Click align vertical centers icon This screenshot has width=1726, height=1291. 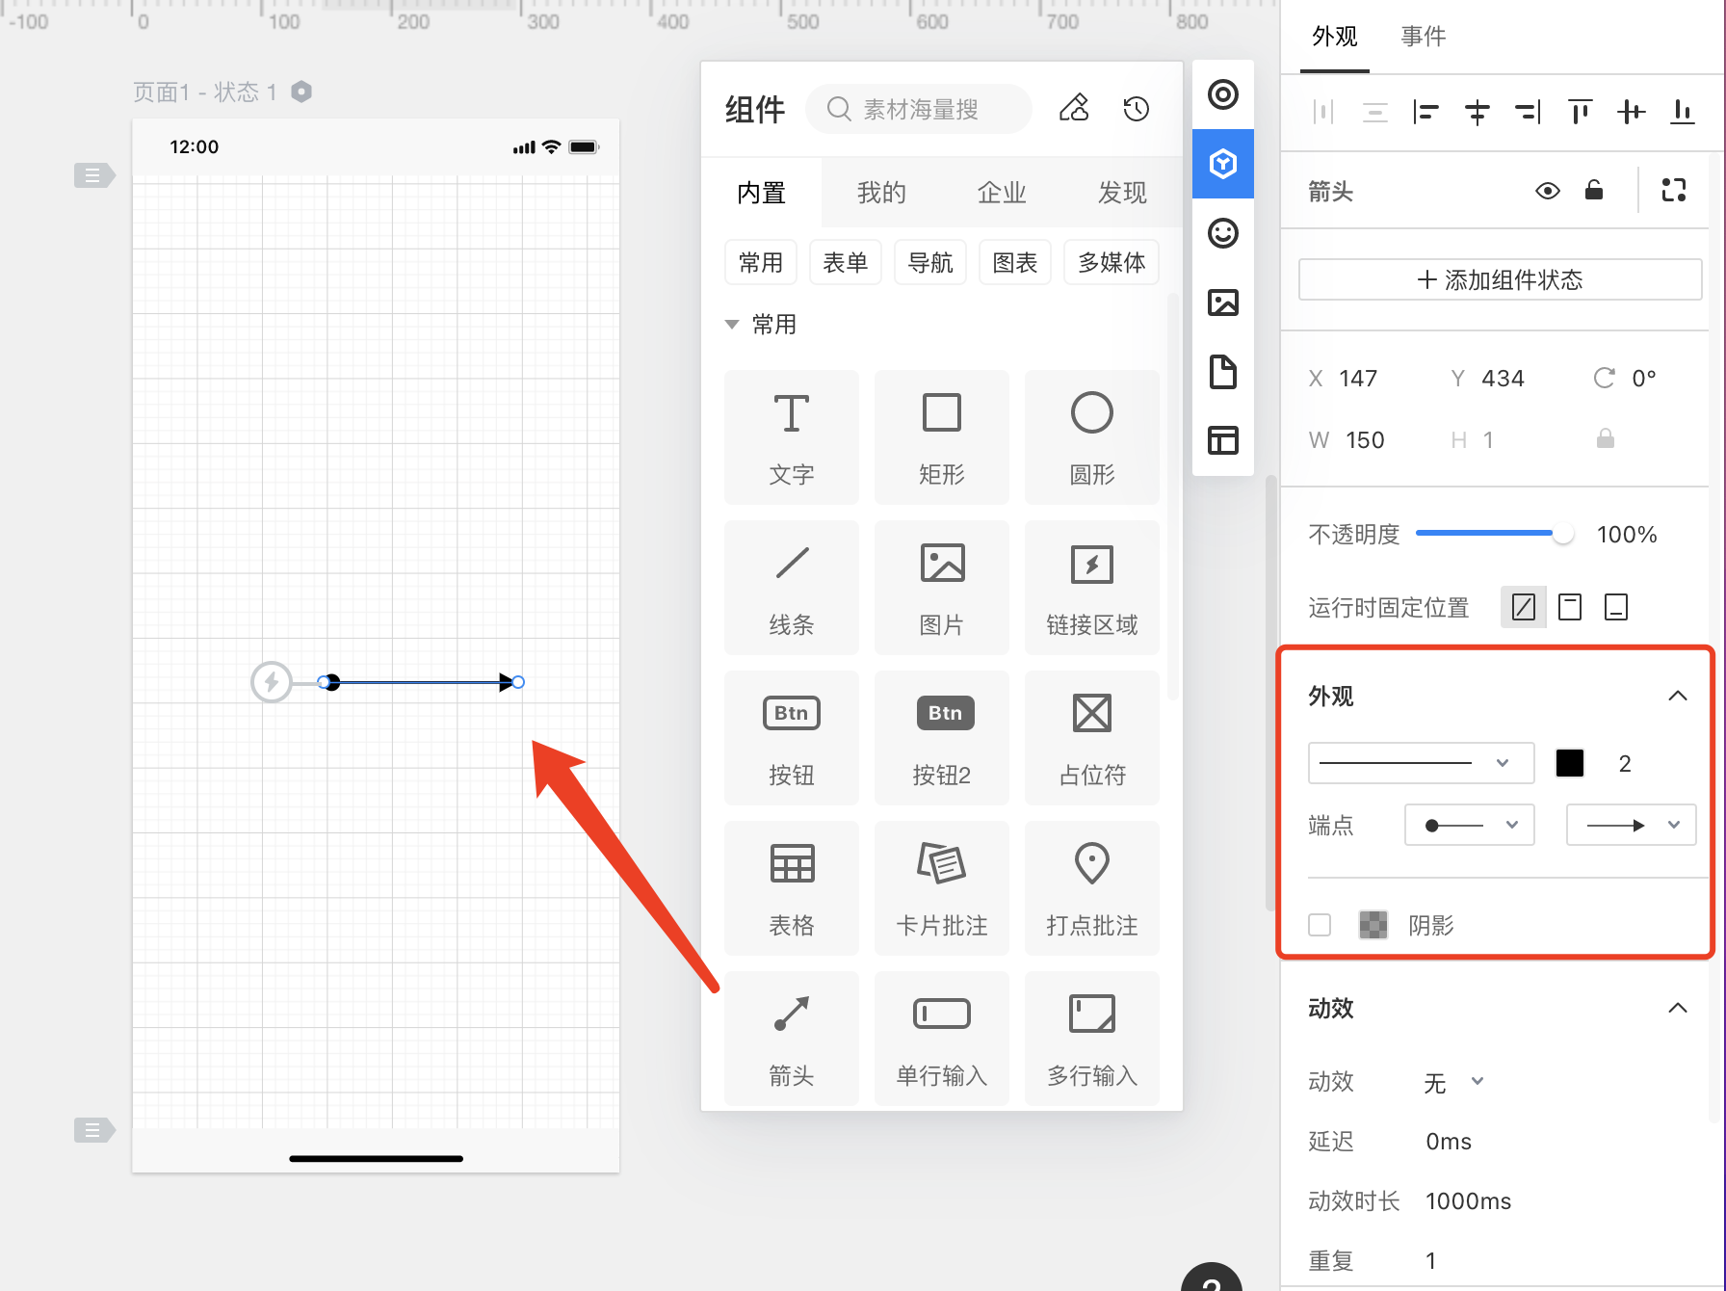click(x=1632, y=113)
